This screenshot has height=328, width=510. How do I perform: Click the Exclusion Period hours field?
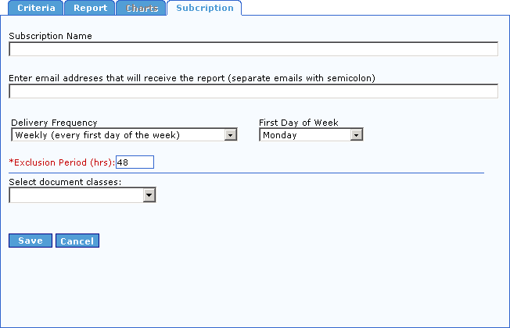135,162
